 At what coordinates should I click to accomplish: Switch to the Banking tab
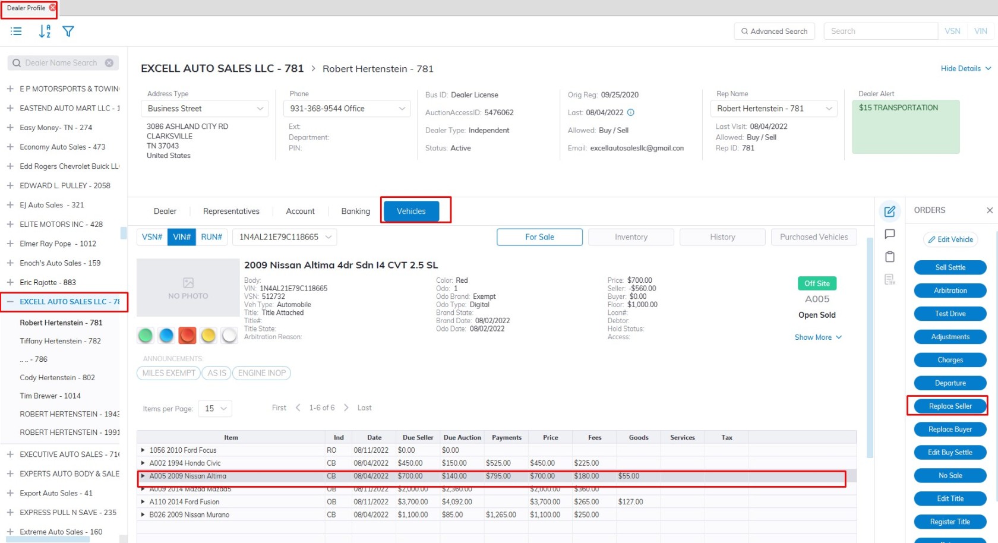pos(355,211)
